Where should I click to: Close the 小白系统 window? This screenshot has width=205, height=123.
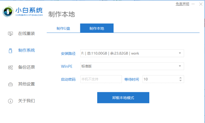coord(201,4)
